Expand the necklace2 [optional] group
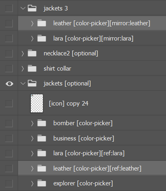166x191 pixels. 22,53
